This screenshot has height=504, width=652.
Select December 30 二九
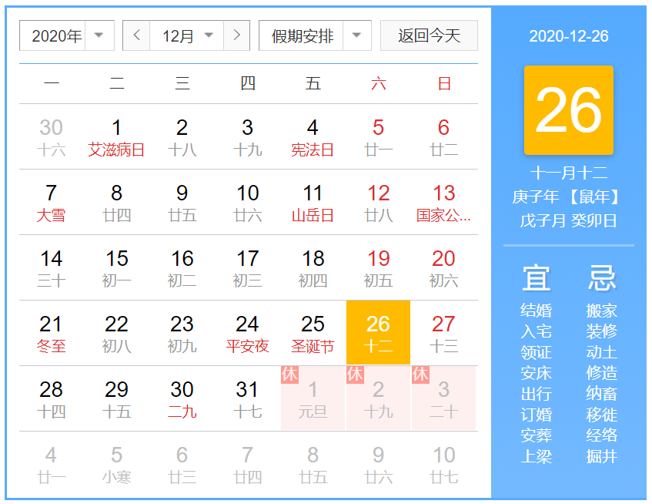182,398
